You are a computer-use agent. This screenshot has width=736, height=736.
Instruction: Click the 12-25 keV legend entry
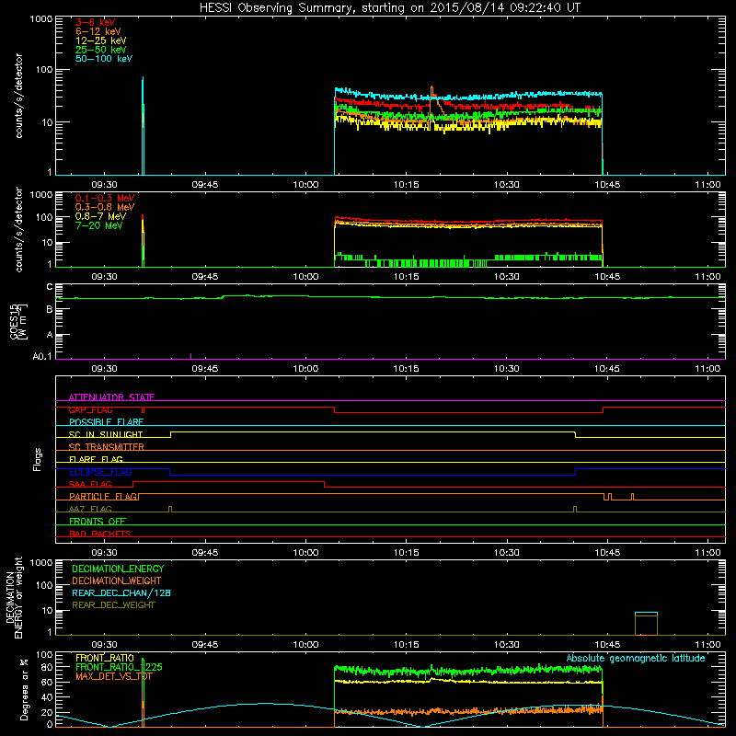point(101,40)
